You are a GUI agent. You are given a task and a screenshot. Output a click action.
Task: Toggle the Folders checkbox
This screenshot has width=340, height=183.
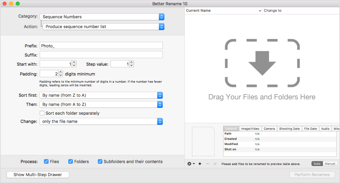[71, 161]
